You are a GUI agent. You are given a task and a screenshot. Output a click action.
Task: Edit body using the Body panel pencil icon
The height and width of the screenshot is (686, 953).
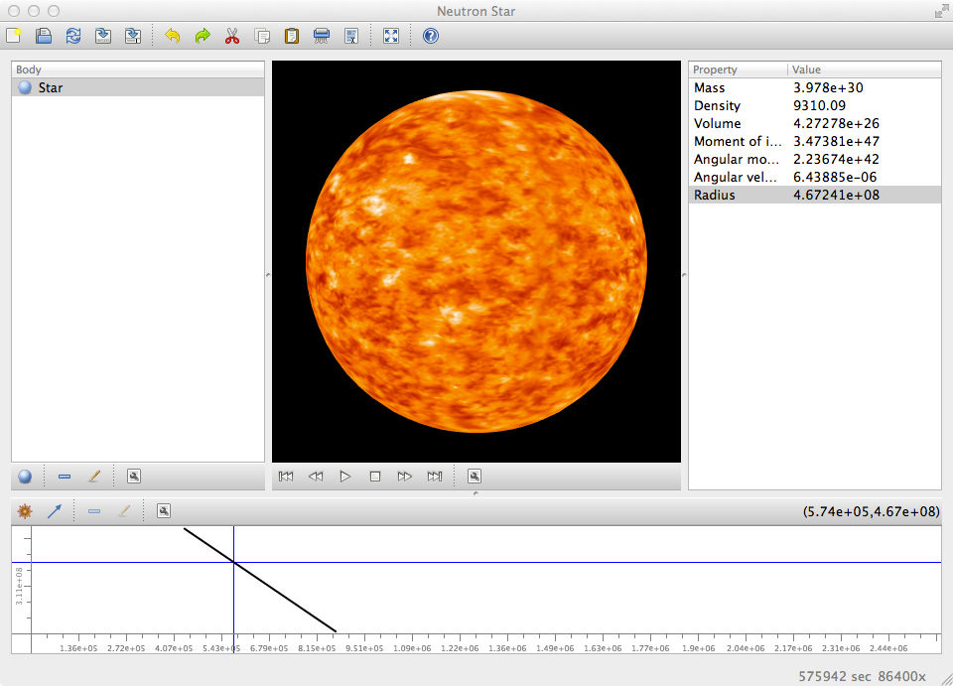tap(94, 477)
